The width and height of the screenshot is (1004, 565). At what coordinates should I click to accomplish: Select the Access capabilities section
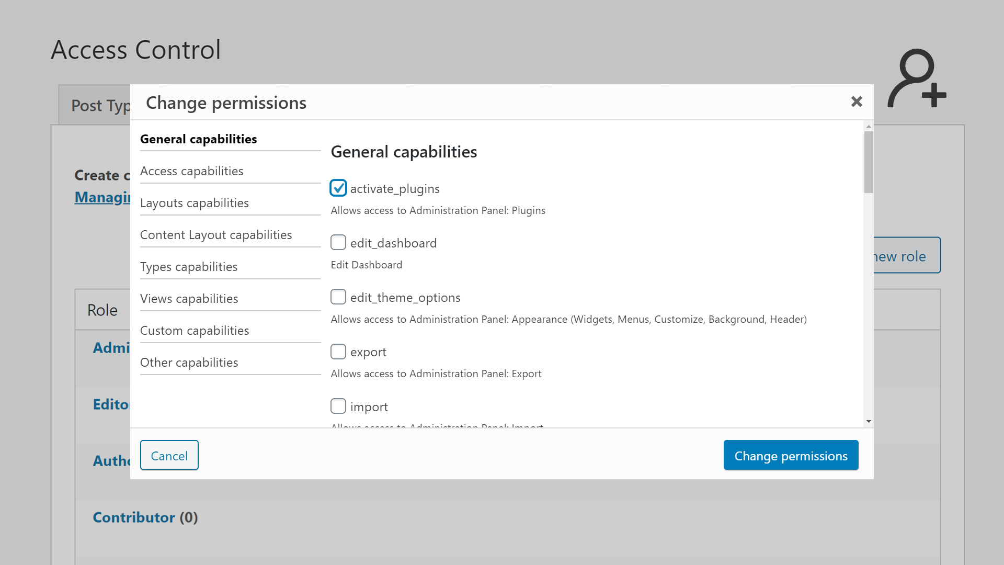pyautogui.click(x=191, y=171)
